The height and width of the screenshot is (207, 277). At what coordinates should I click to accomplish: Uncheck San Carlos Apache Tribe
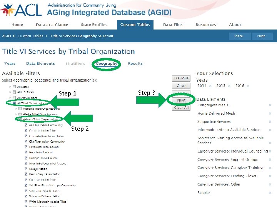tap(26, 191)
